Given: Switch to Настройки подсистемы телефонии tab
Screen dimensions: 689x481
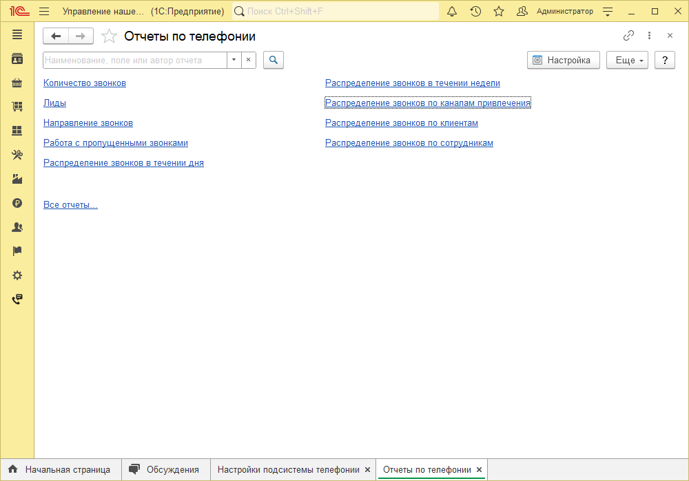Looking at the screenshot, I should tap(288, 469).
